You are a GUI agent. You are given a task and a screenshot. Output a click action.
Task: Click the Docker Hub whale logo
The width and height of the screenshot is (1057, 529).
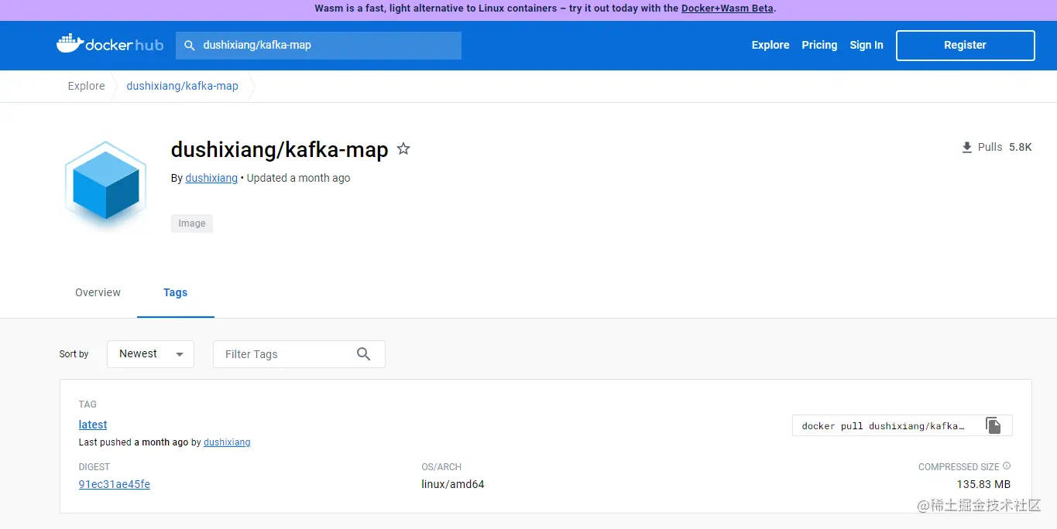[110, 44]
